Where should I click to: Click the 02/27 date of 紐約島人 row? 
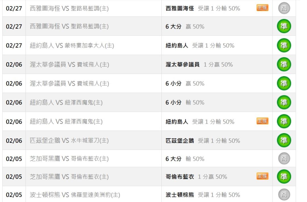[14, 46]
